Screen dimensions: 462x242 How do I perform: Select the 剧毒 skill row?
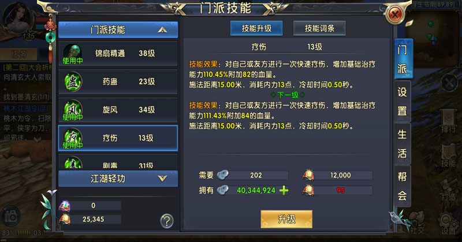118,162
